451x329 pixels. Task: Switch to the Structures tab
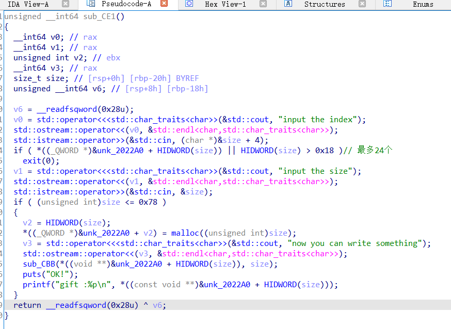point(324,4)
